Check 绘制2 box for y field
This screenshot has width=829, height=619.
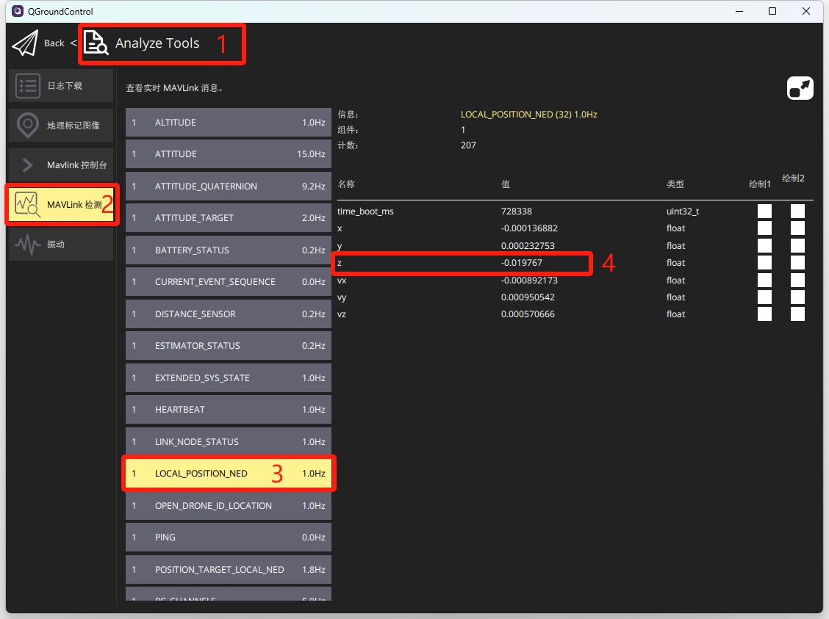(x=798, y=245)
